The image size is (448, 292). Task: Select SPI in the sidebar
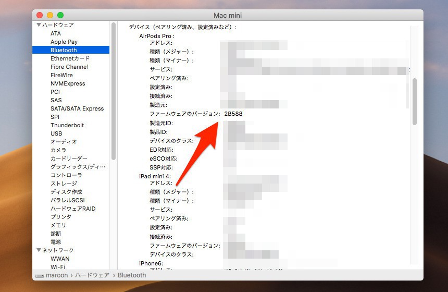55,117
